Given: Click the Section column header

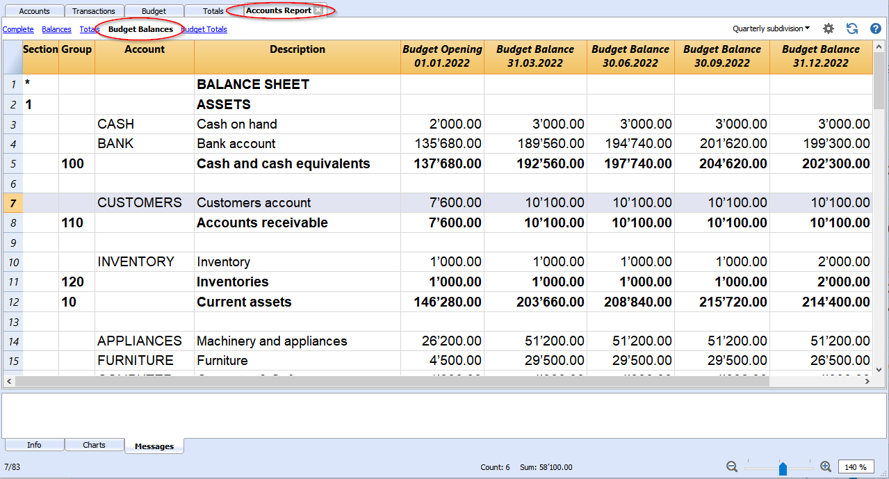Looking at the screenshot, I should [x=40, y=57].
